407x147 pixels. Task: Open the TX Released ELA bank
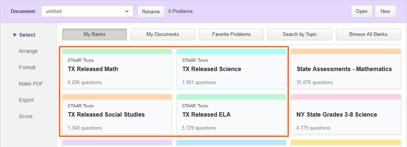[231, 114]
